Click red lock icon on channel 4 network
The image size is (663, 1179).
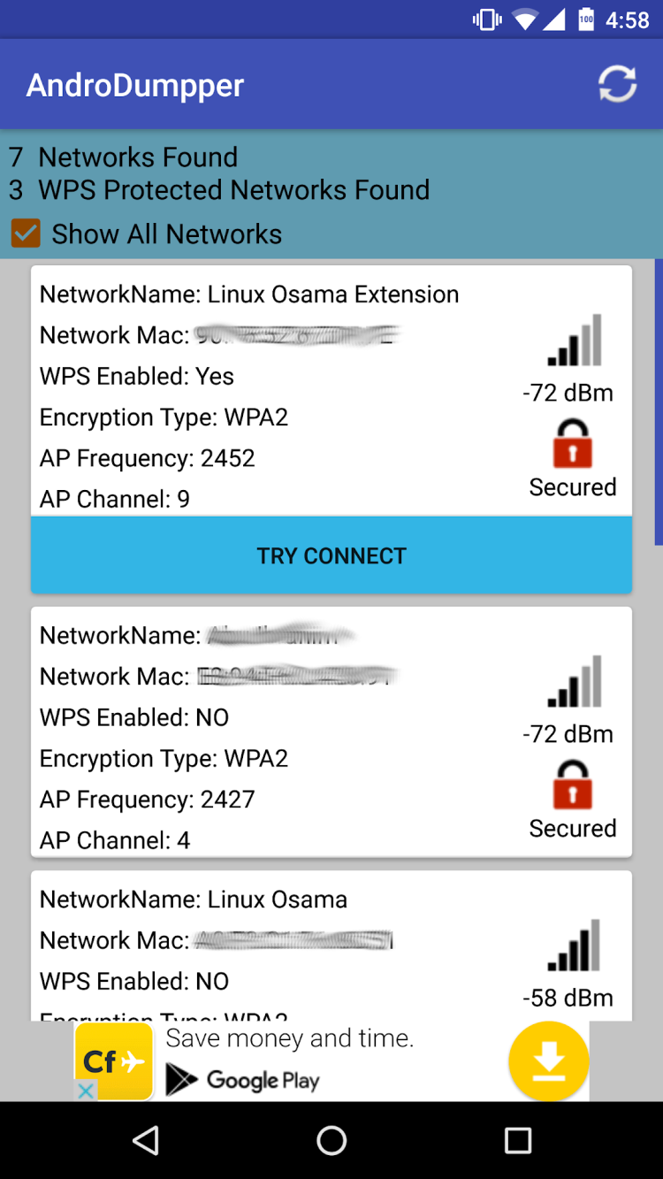[x=572, y=785]
